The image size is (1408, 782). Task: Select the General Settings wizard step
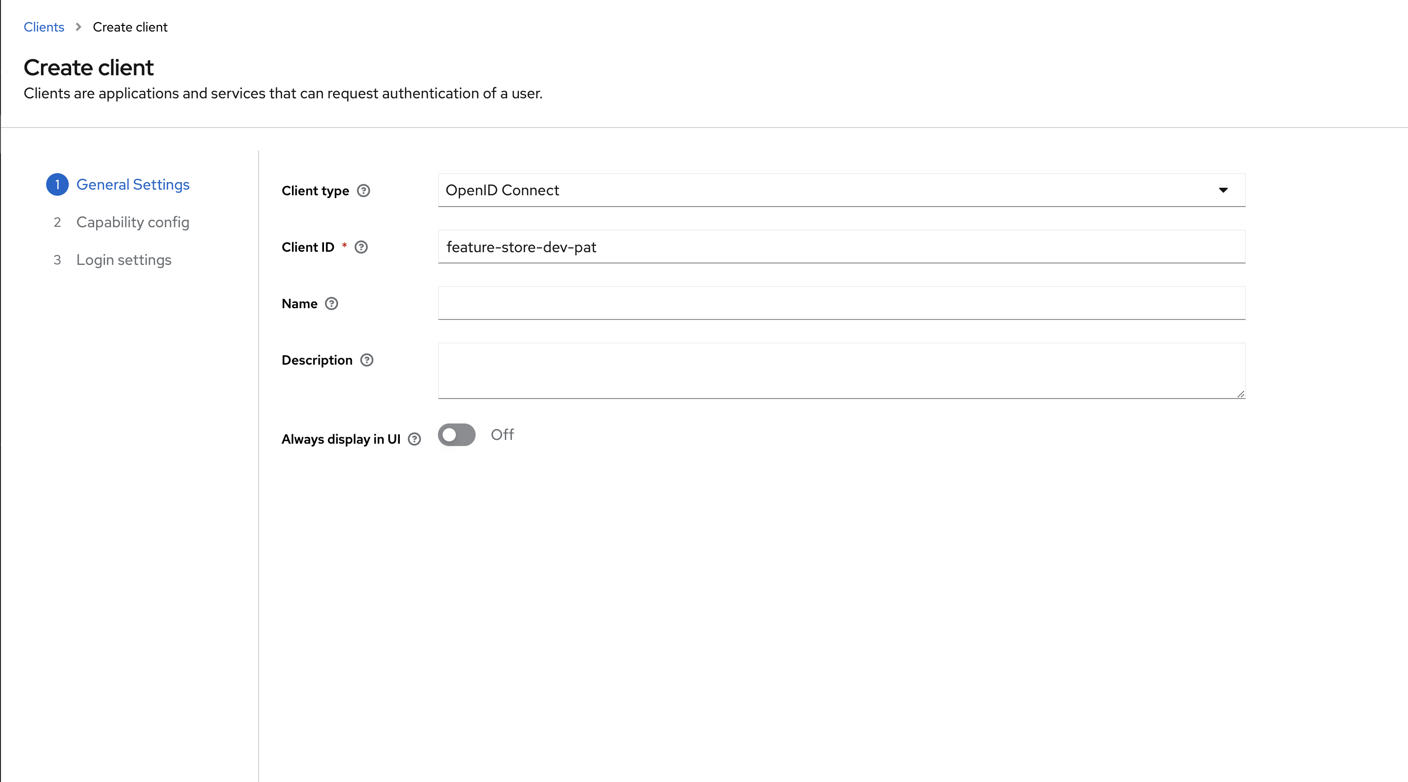click(133, 184)
